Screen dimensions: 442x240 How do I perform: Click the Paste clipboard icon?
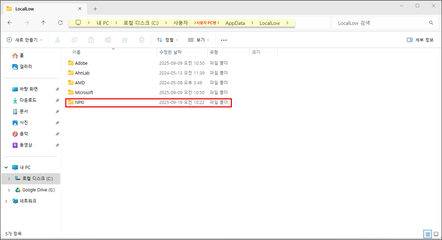click(91, 40)
